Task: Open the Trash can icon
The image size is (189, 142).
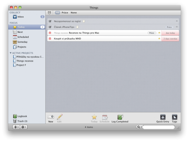Action: 15,121
